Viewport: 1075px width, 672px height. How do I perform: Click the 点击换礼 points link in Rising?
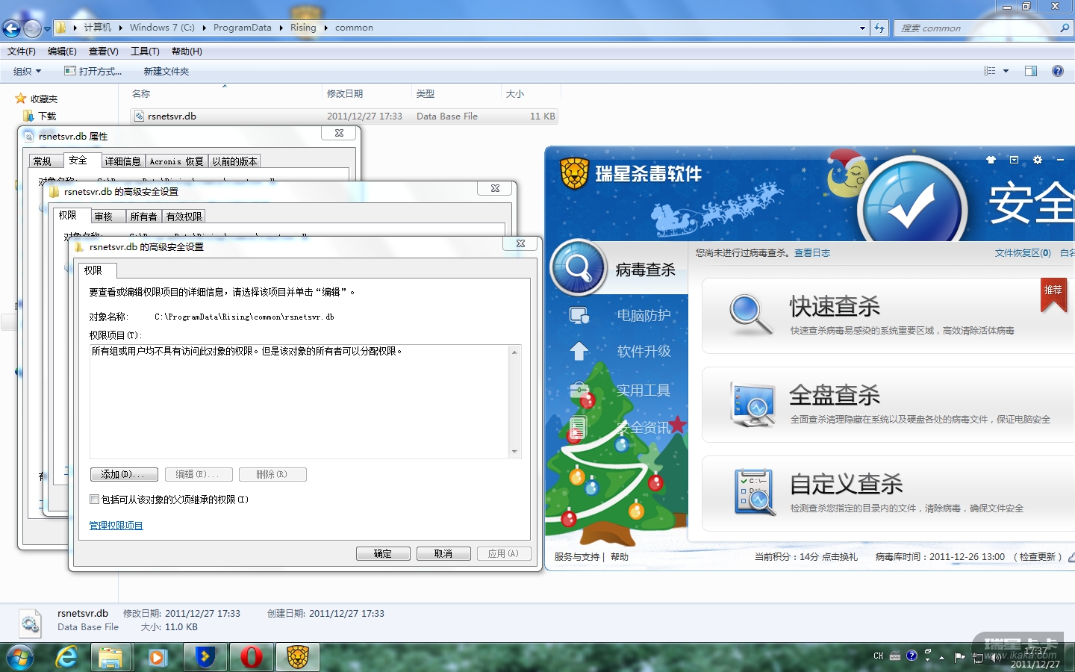840,557
